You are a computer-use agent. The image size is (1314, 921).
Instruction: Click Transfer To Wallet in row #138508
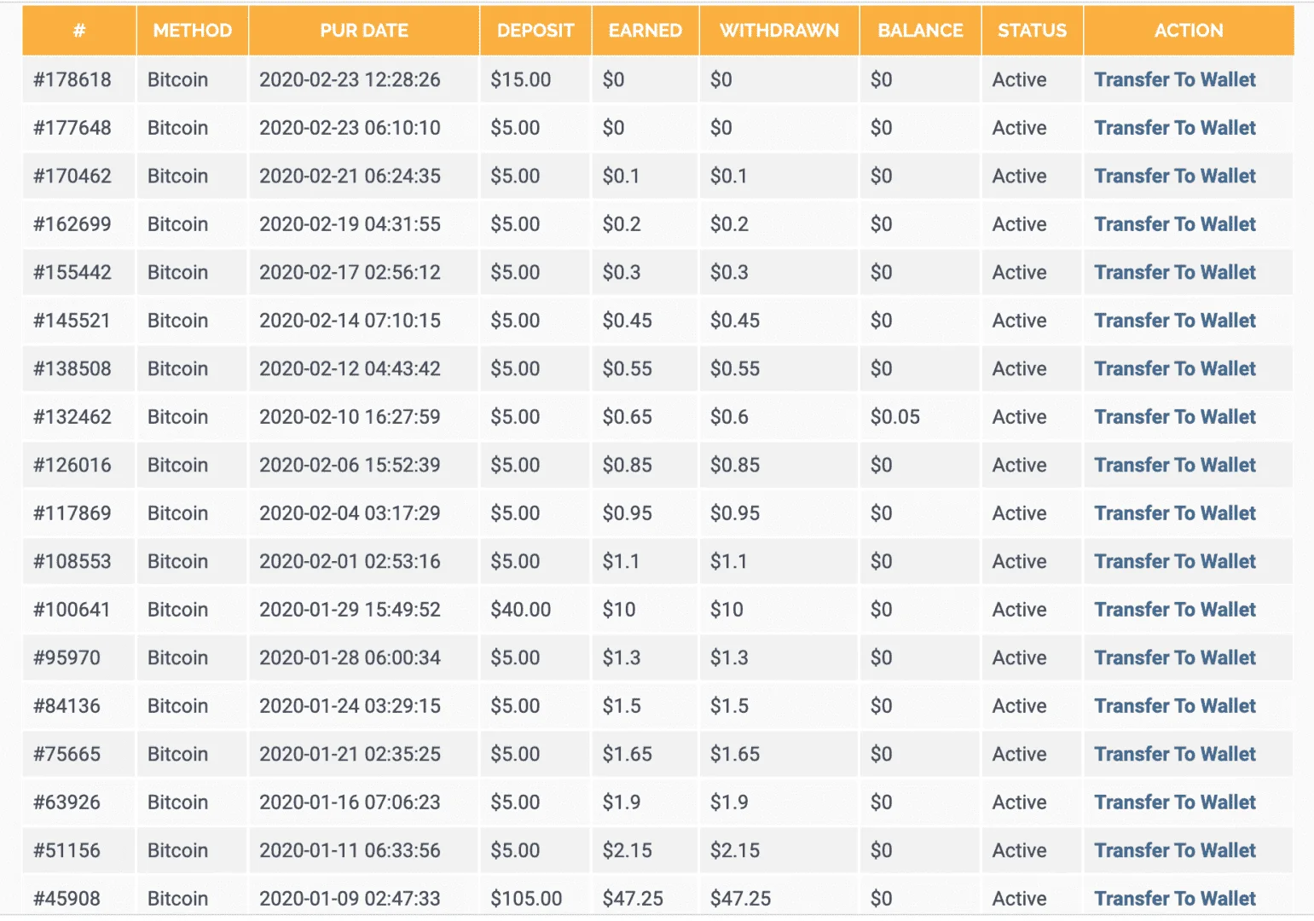coord(1174,368)
